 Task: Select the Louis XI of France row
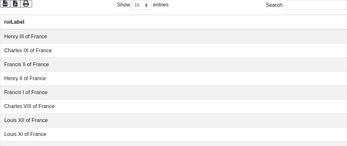[x=25, y=134]
